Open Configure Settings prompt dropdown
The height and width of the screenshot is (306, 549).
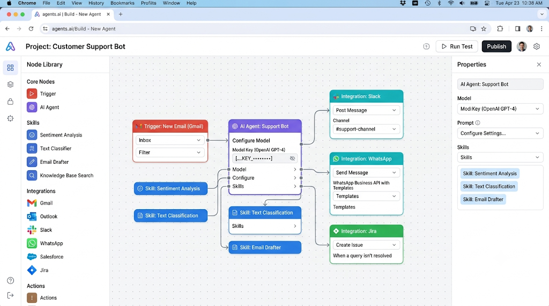[x=500, y=133]
